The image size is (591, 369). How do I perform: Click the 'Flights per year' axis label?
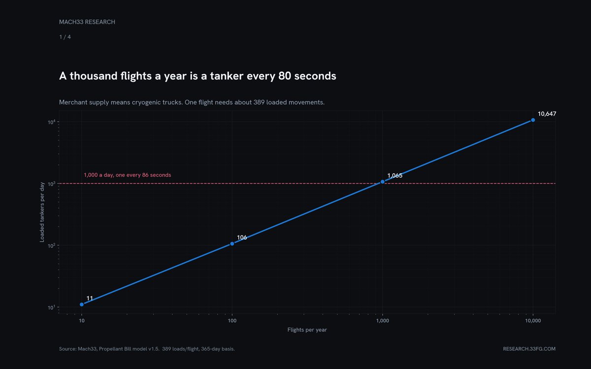(x=307, y=330)
